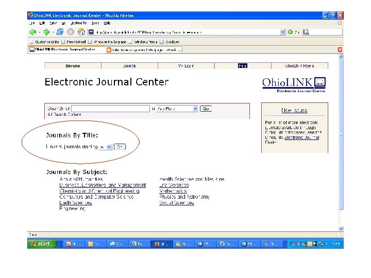Open Chemistry and Chemical Engineering subject
Screen dimensions: 371x278
[x=99, y=191]
